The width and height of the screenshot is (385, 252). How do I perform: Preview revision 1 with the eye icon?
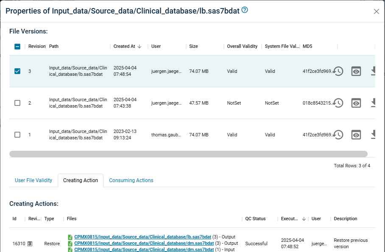click(x=356, y=135)
